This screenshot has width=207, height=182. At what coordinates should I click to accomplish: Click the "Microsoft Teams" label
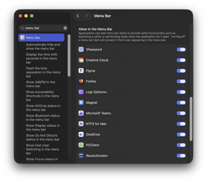pos(98,113)
